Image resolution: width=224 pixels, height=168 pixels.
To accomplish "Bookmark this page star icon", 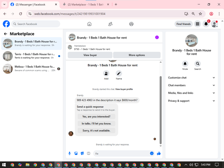I will [200, 14].
